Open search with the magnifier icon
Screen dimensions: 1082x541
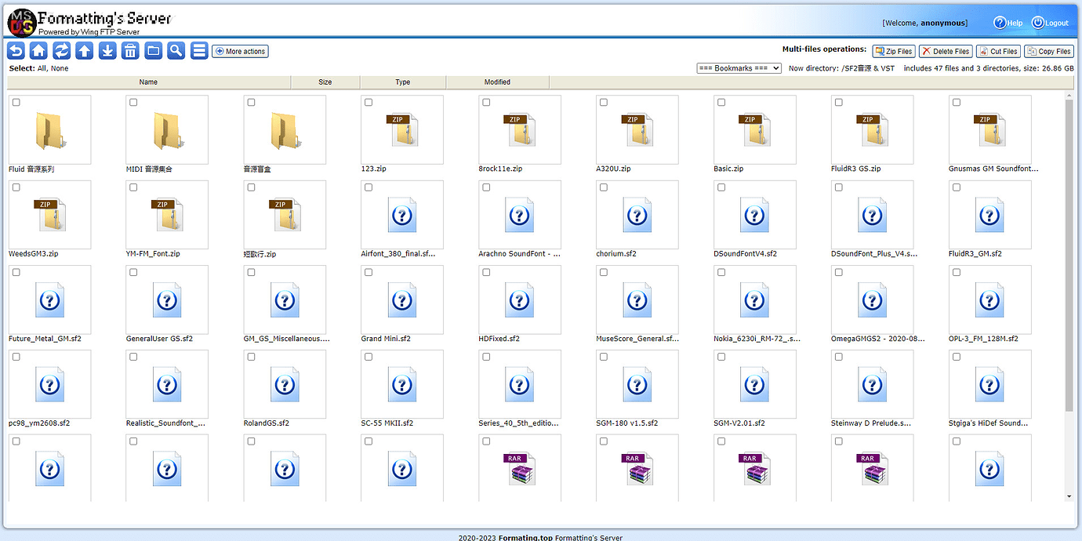[x=176, y=51]
